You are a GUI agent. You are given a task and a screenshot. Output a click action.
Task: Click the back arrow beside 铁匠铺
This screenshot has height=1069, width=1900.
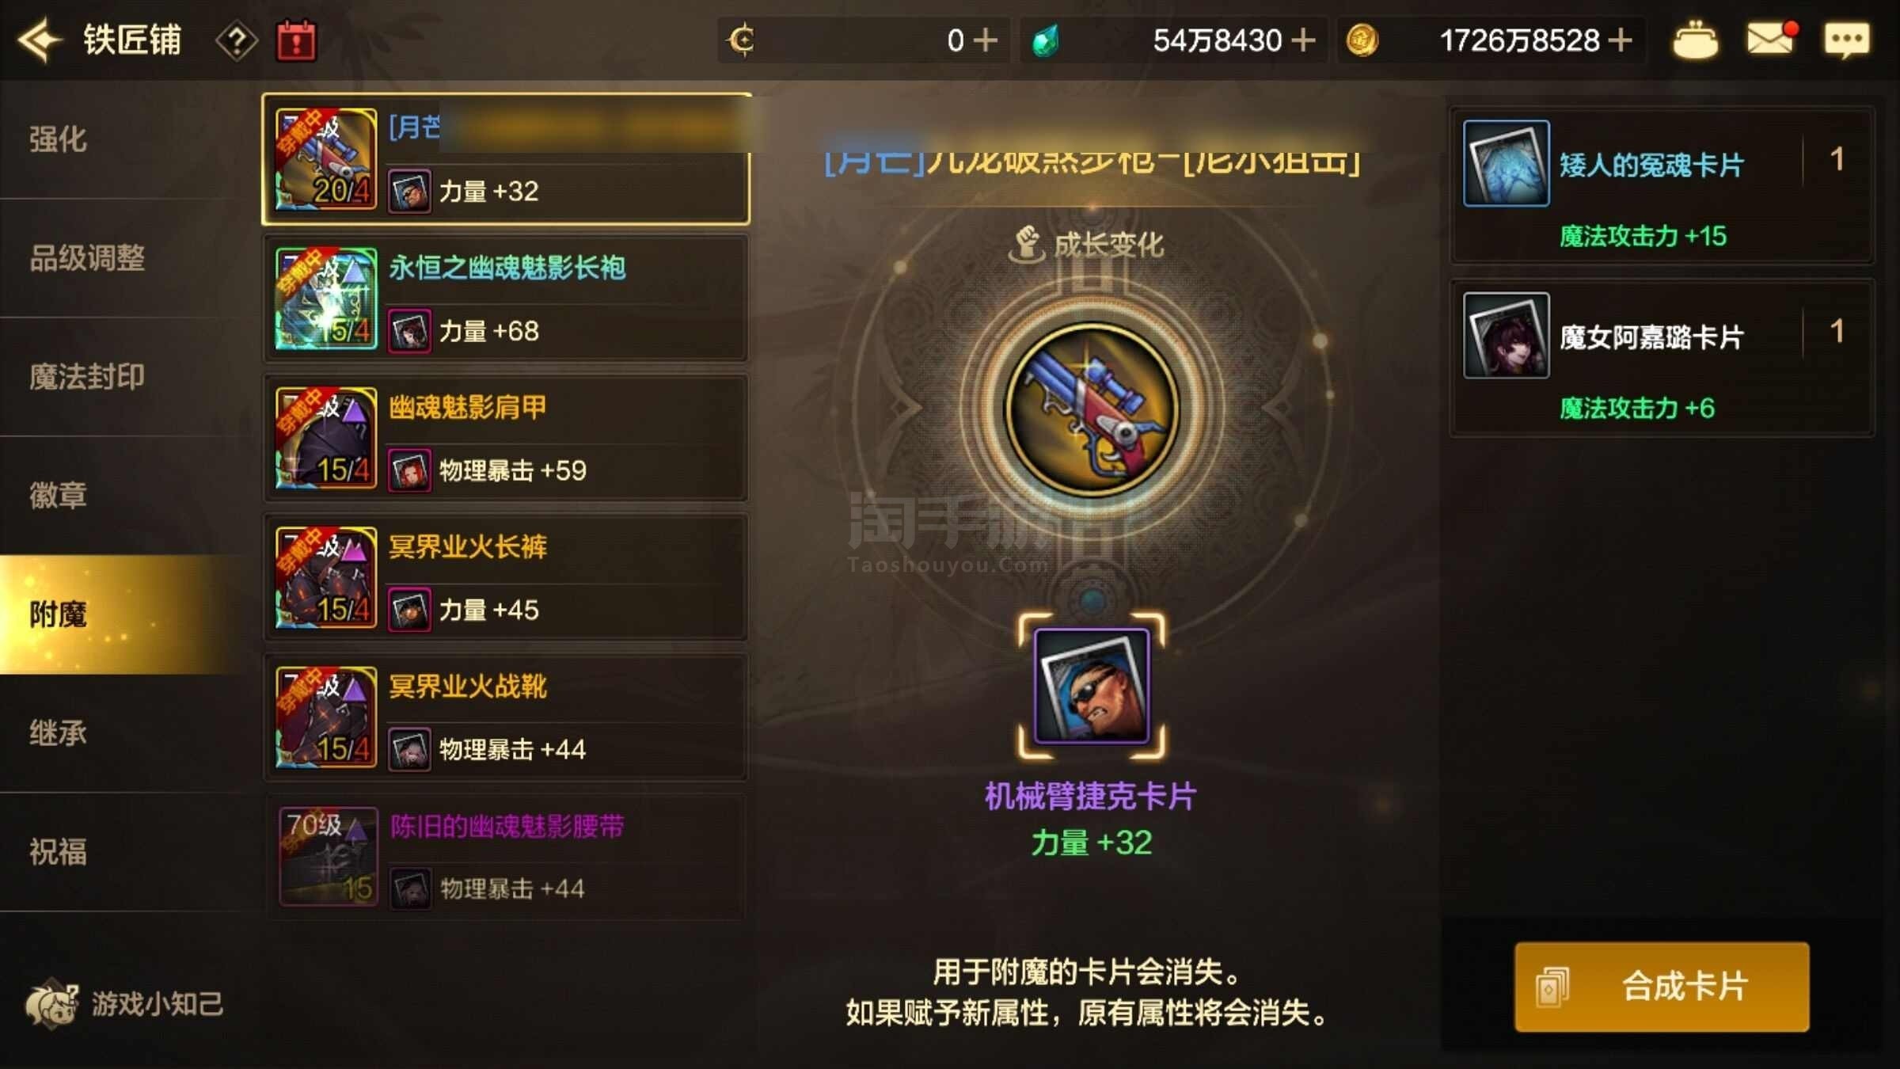(40, 40)
